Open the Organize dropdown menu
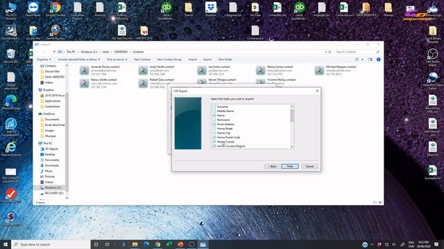The width and height of the screenshot is (444, 249). (44, 59)
